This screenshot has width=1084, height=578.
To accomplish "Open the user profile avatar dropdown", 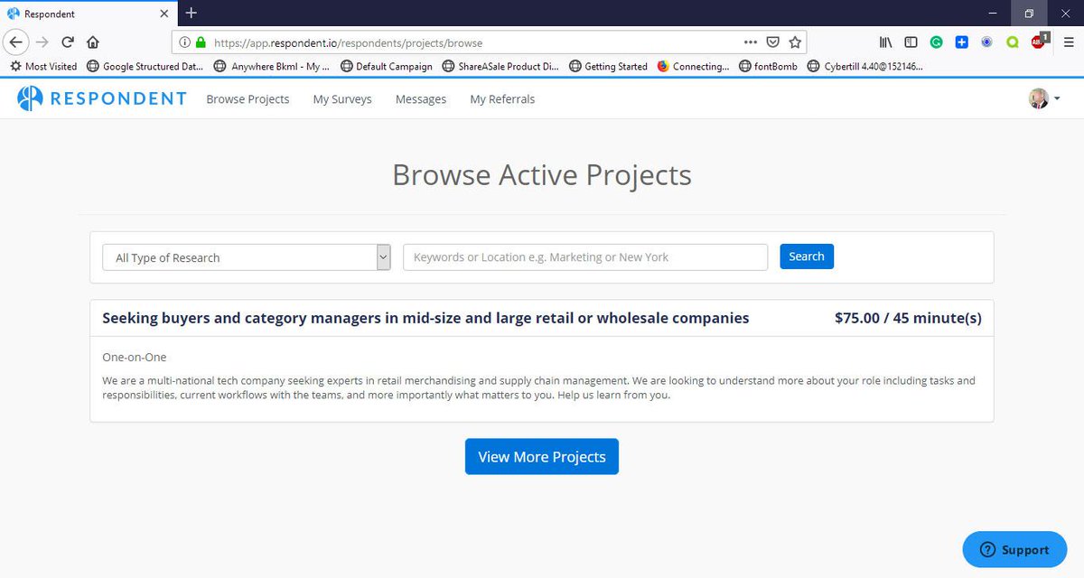I will tap(1044, 98).
